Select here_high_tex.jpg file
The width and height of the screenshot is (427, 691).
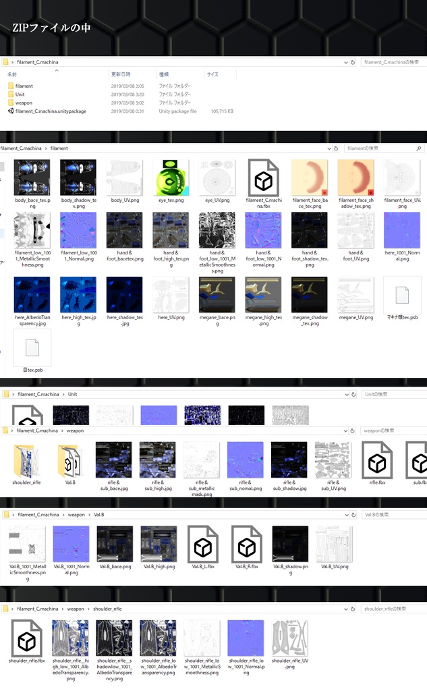tap(78, 302)
